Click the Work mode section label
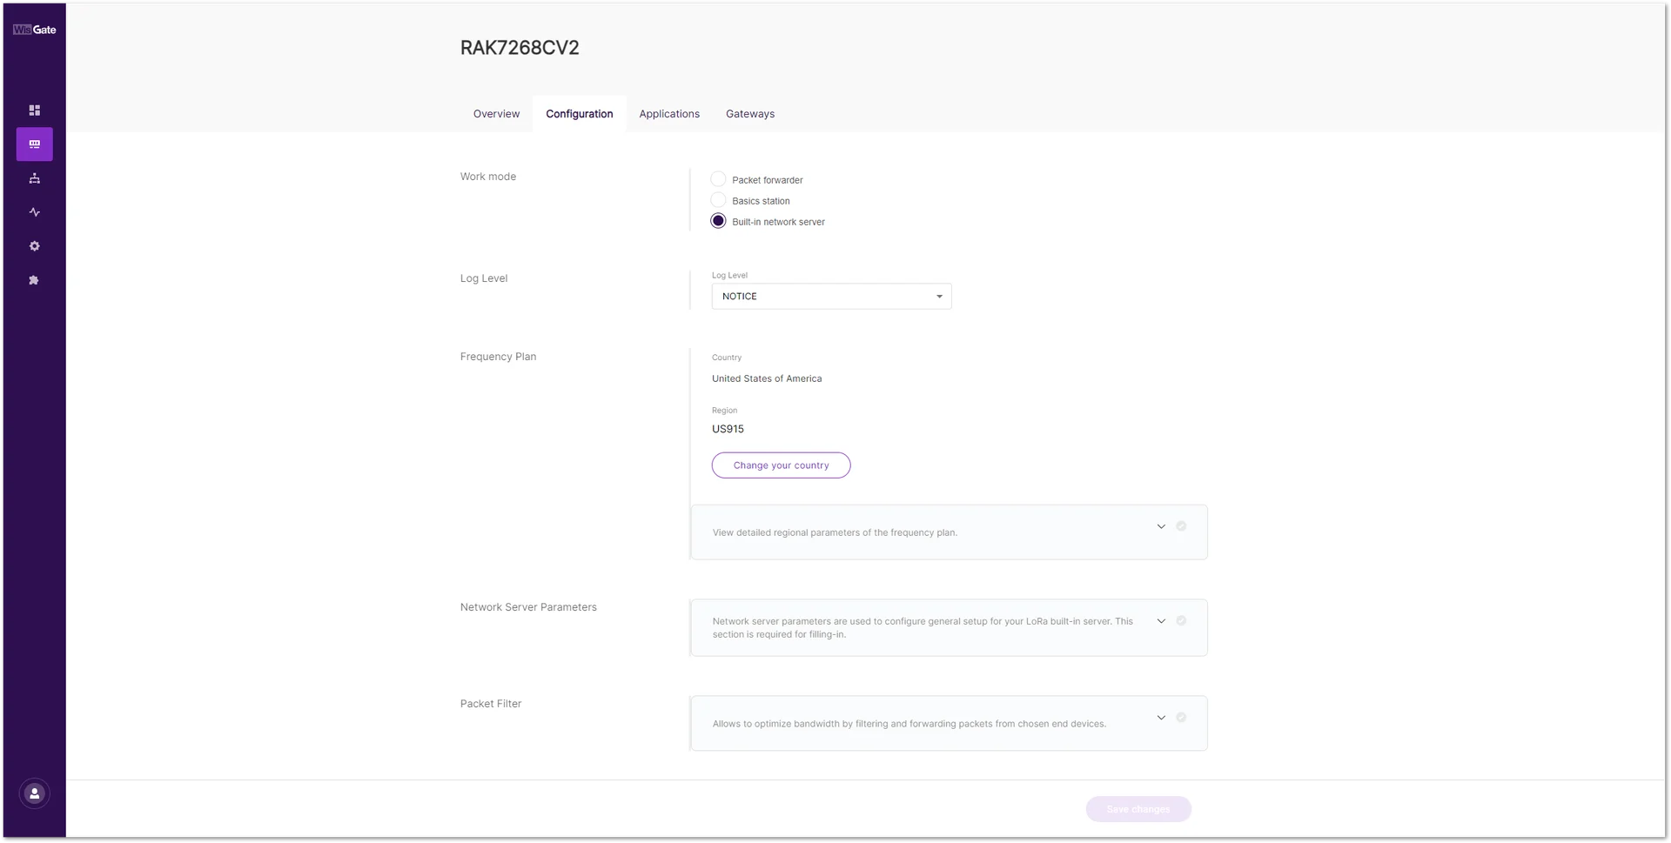1671x843 pixels. pos(488,177)
